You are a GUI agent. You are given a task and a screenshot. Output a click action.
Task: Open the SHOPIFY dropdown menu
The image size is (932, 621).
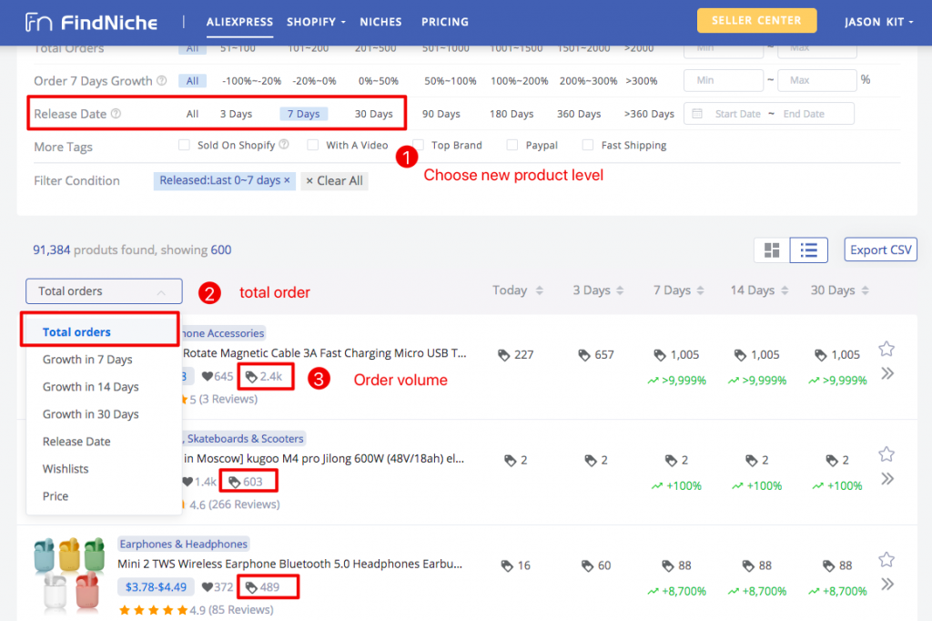pyautogui.click(x=316, y=22)
